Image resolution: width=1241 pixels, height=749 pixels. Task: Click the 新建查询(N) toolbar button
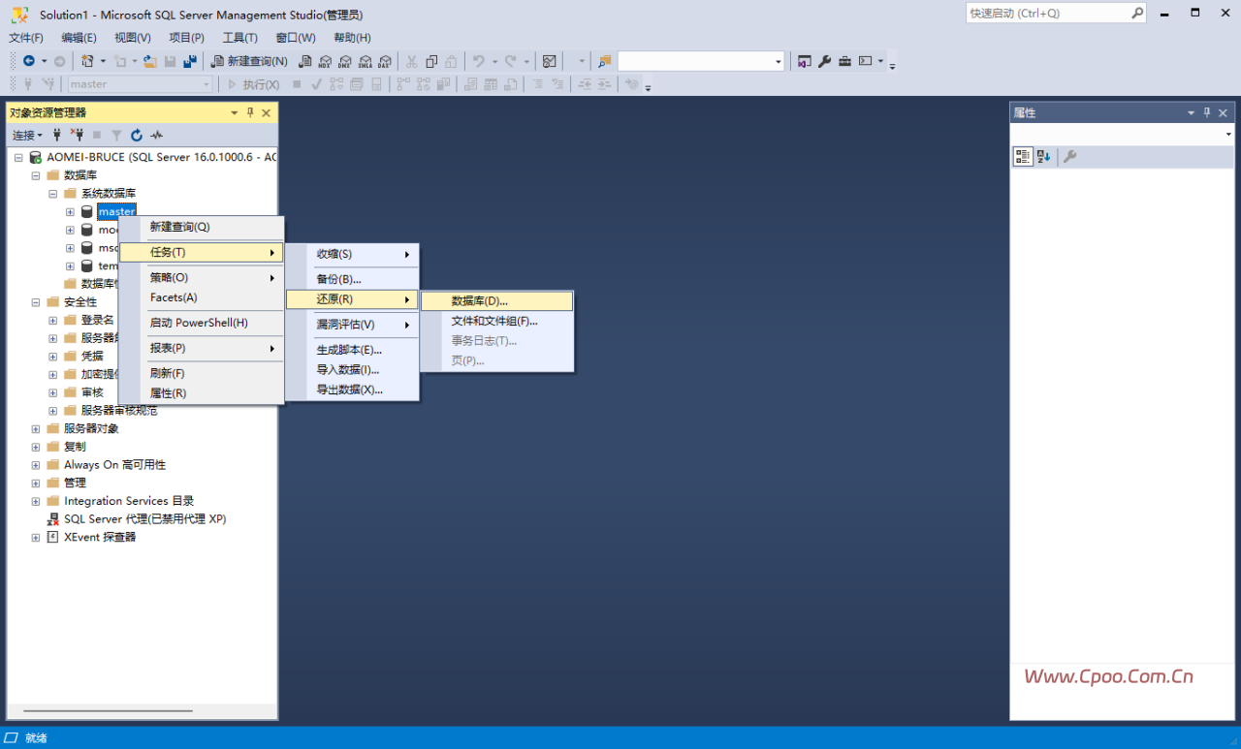coord(249,61)
